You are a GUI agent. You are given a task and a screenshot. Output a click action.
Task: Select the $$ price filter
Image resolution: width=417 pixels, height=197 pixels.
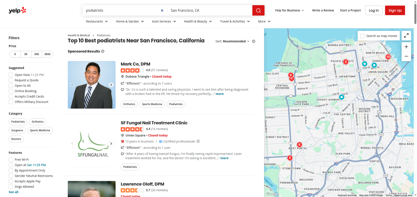[26, 54]
